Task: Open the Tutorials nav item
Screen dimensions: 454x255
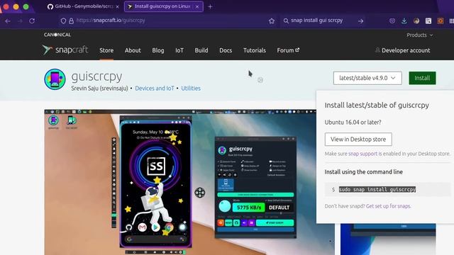Action: pyautogui.click(x=255, y=50)
